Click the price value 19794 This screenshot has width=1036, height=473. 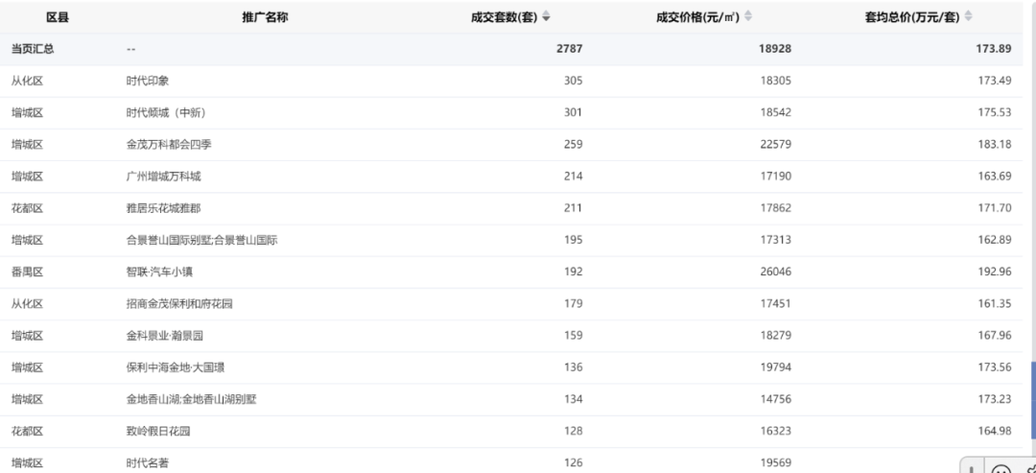[776, 367]
